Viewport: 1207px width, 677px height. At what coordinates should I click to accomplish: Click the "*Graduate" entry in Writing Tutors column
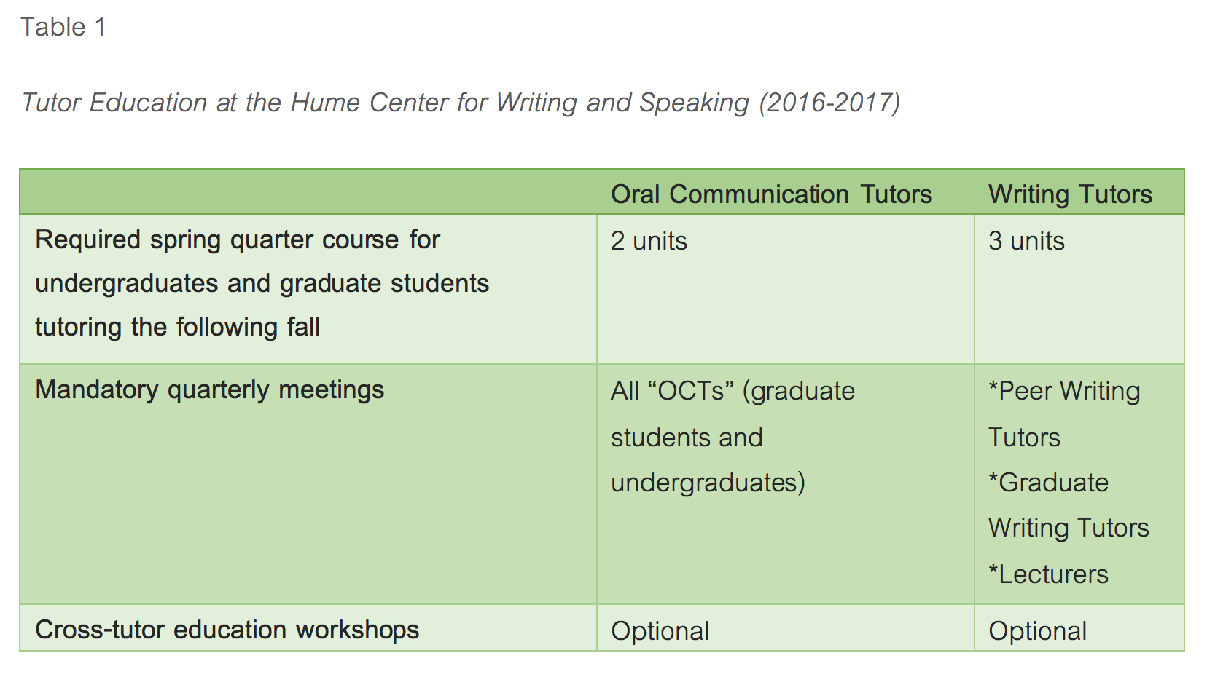tap(1048, 483)
